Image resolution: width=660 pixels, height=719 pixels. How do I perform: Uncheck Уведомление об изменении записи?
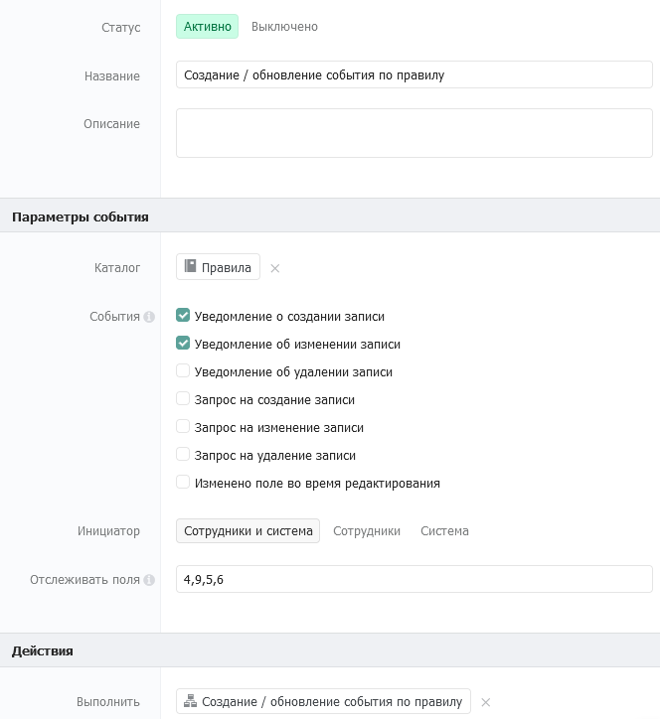[183, 344]
